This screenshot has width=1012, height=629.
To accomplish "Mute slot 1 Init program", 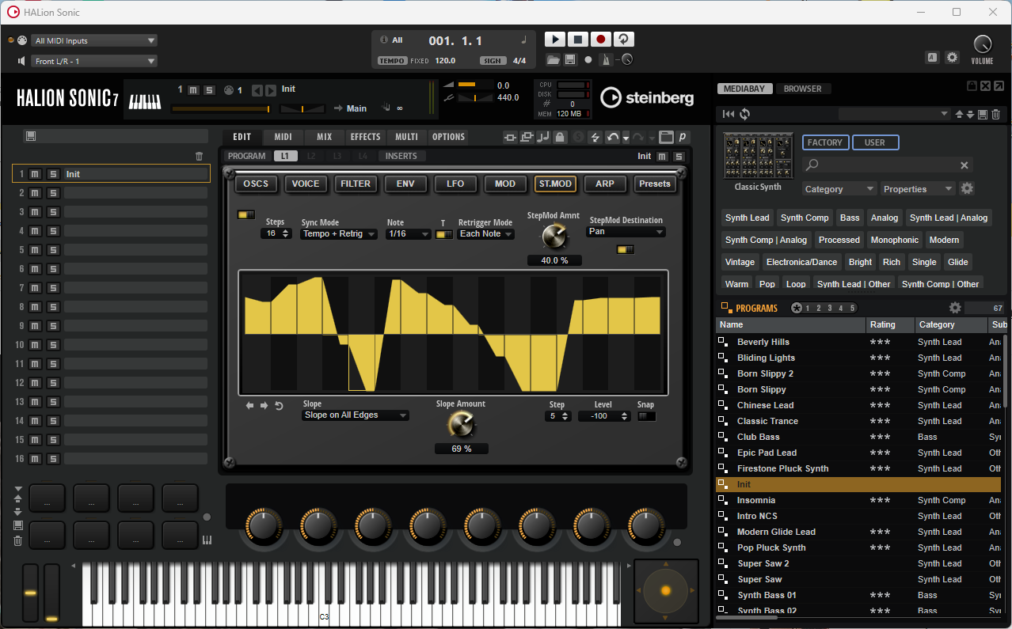I will 36,174.
